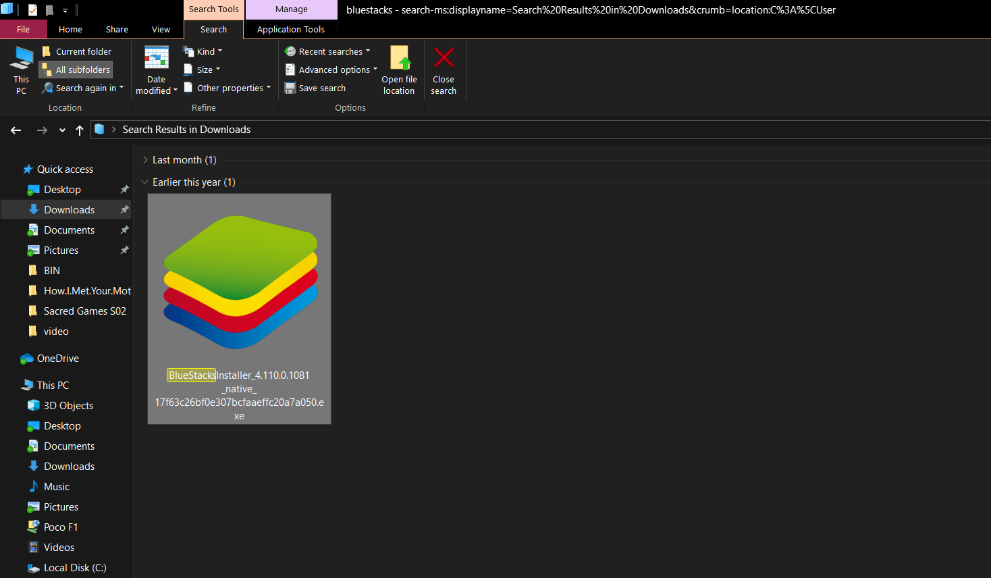Open pinned Pictures under Quick access

click(61, 251)
